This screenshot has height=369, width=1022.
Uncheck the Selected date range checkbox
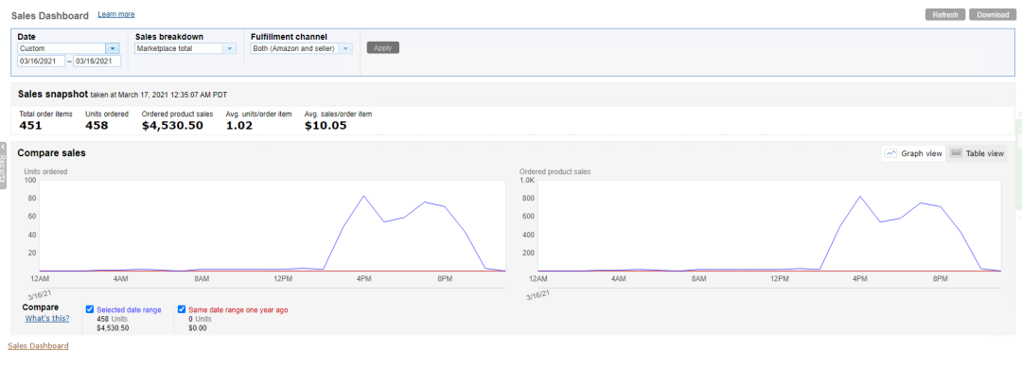pyautogui.click(x=90, y=309)
